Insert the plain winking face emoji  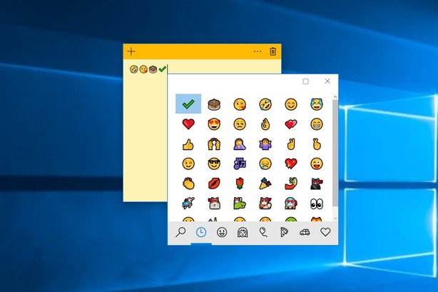(188, 163)
